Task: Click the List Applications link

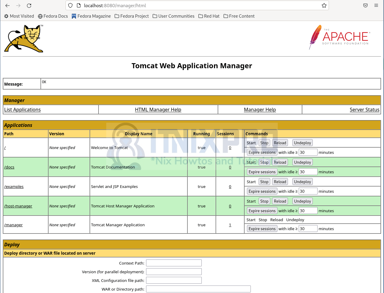Action: click(x=22, y=110)
